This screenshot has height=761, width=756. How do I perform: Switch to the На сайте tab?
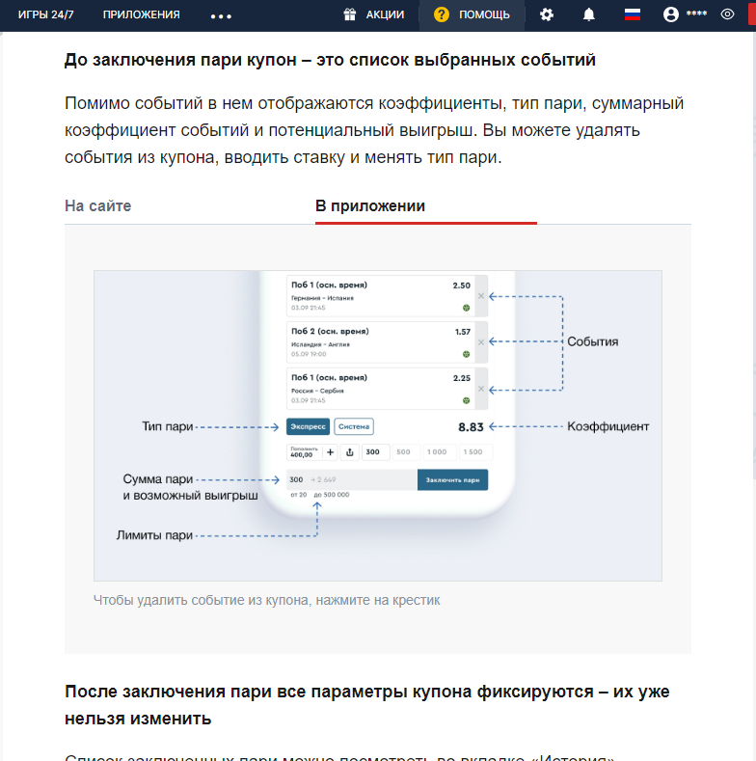click(98, 205)
